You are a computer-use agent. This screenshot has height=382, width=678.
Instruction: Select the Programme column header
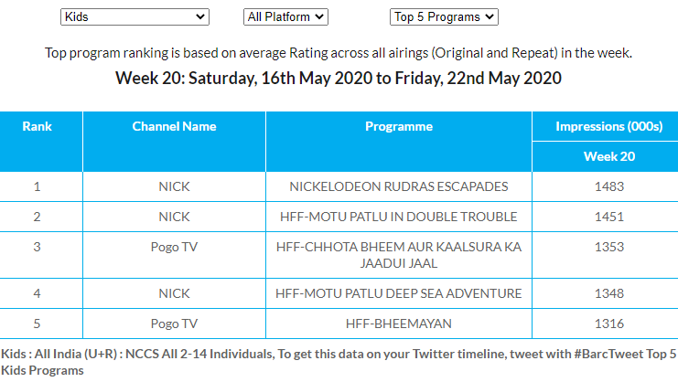tap(398, 127)
